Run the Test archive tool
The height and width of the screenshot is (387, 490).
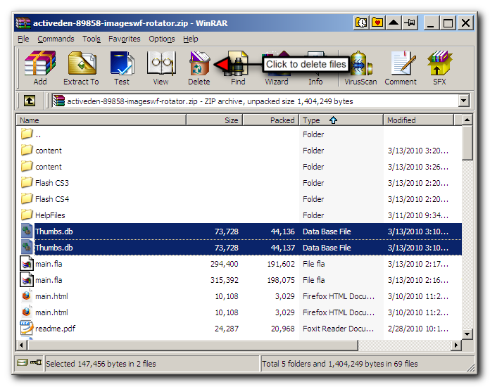point(122,68)
